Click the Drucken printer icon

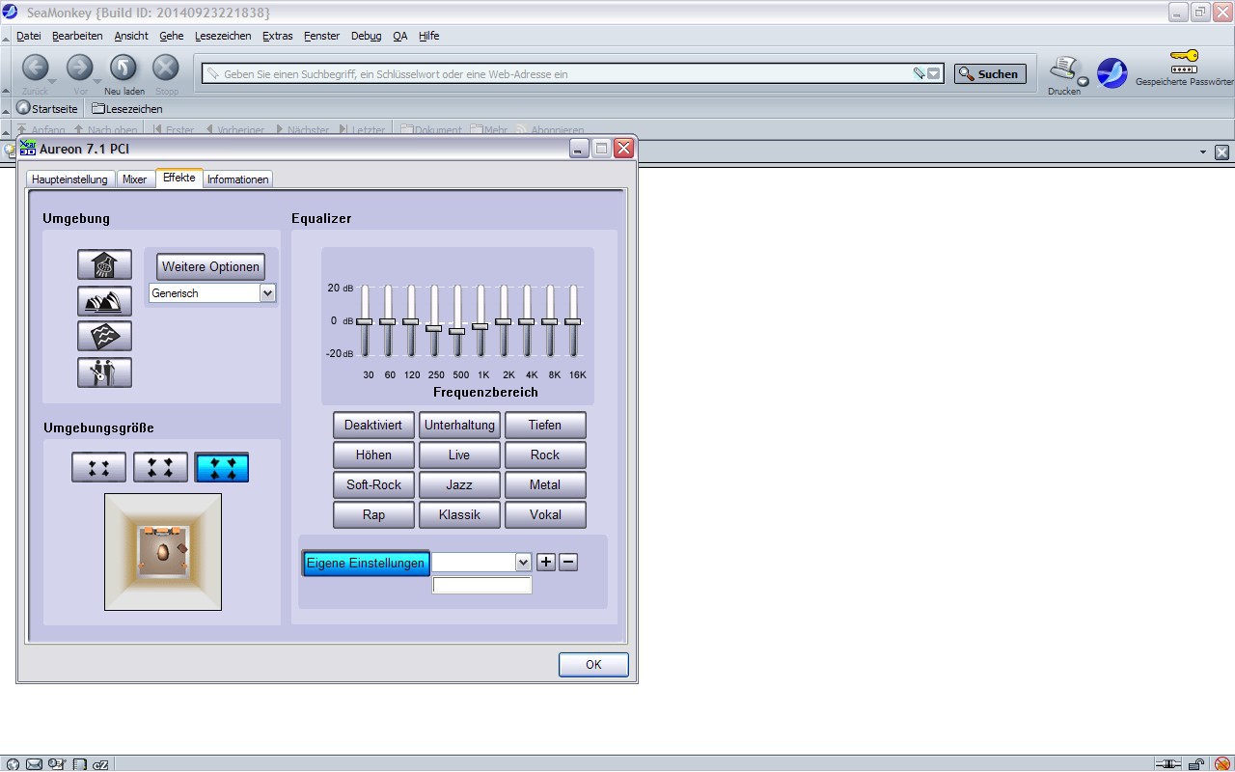1063,69
